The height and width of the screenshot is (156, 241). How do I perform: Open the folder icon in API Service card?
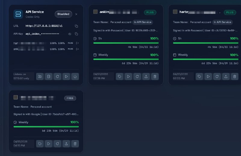pyautogui.click(x=40, y=76)
